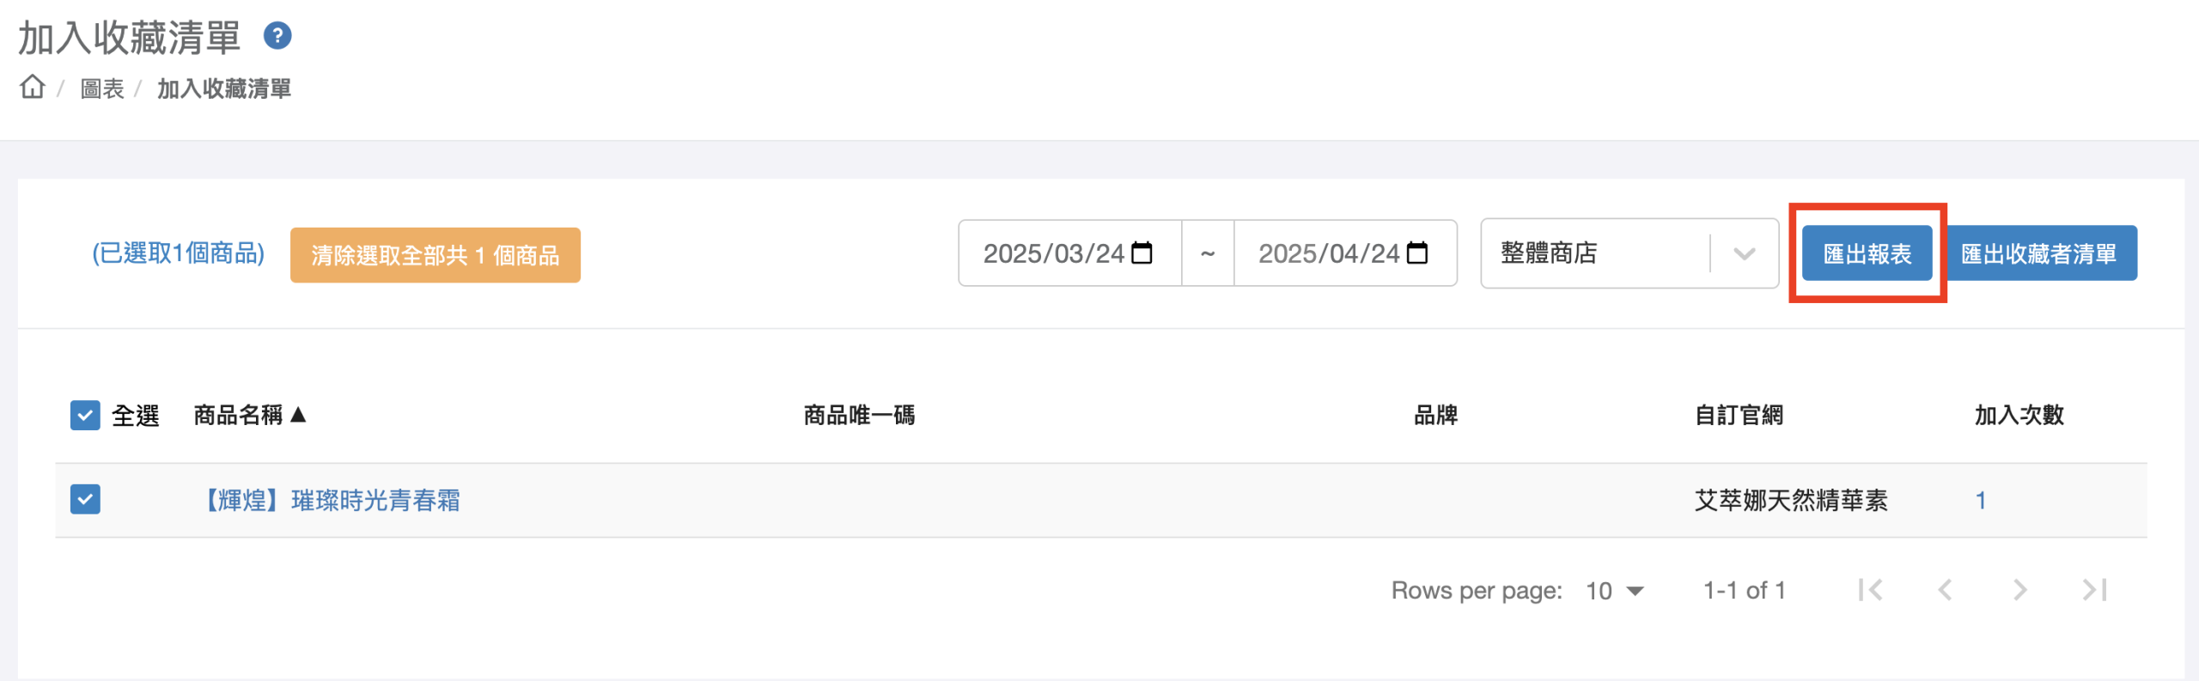Navigate to 圖表 breadcrumb
Viewport: 2199px width, 681px height.
click(102, 88)
